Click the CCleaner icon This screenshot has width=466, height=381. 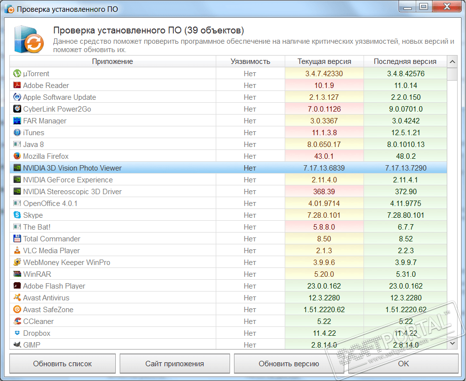17,321
